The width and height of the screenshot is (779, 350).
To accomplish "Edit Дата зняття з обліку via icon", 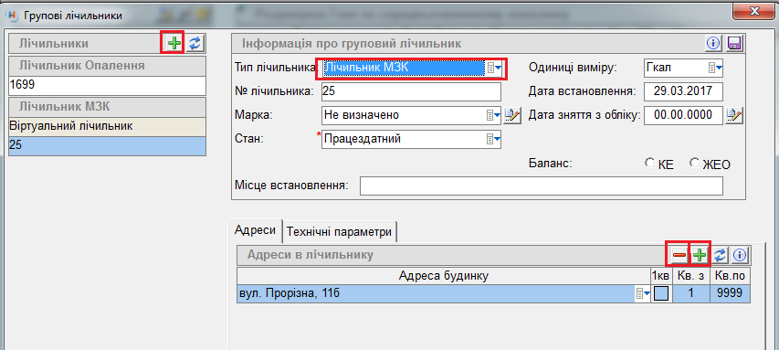I will tap(734, 115).
